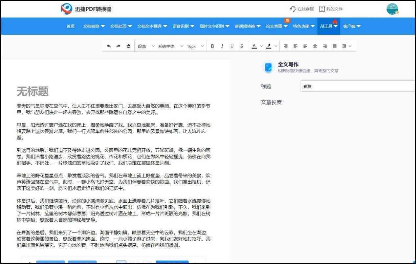This screenshot has width=416, height=264.
Task: Toggle strikethrough formatting
Action: (x=242, y=46)
